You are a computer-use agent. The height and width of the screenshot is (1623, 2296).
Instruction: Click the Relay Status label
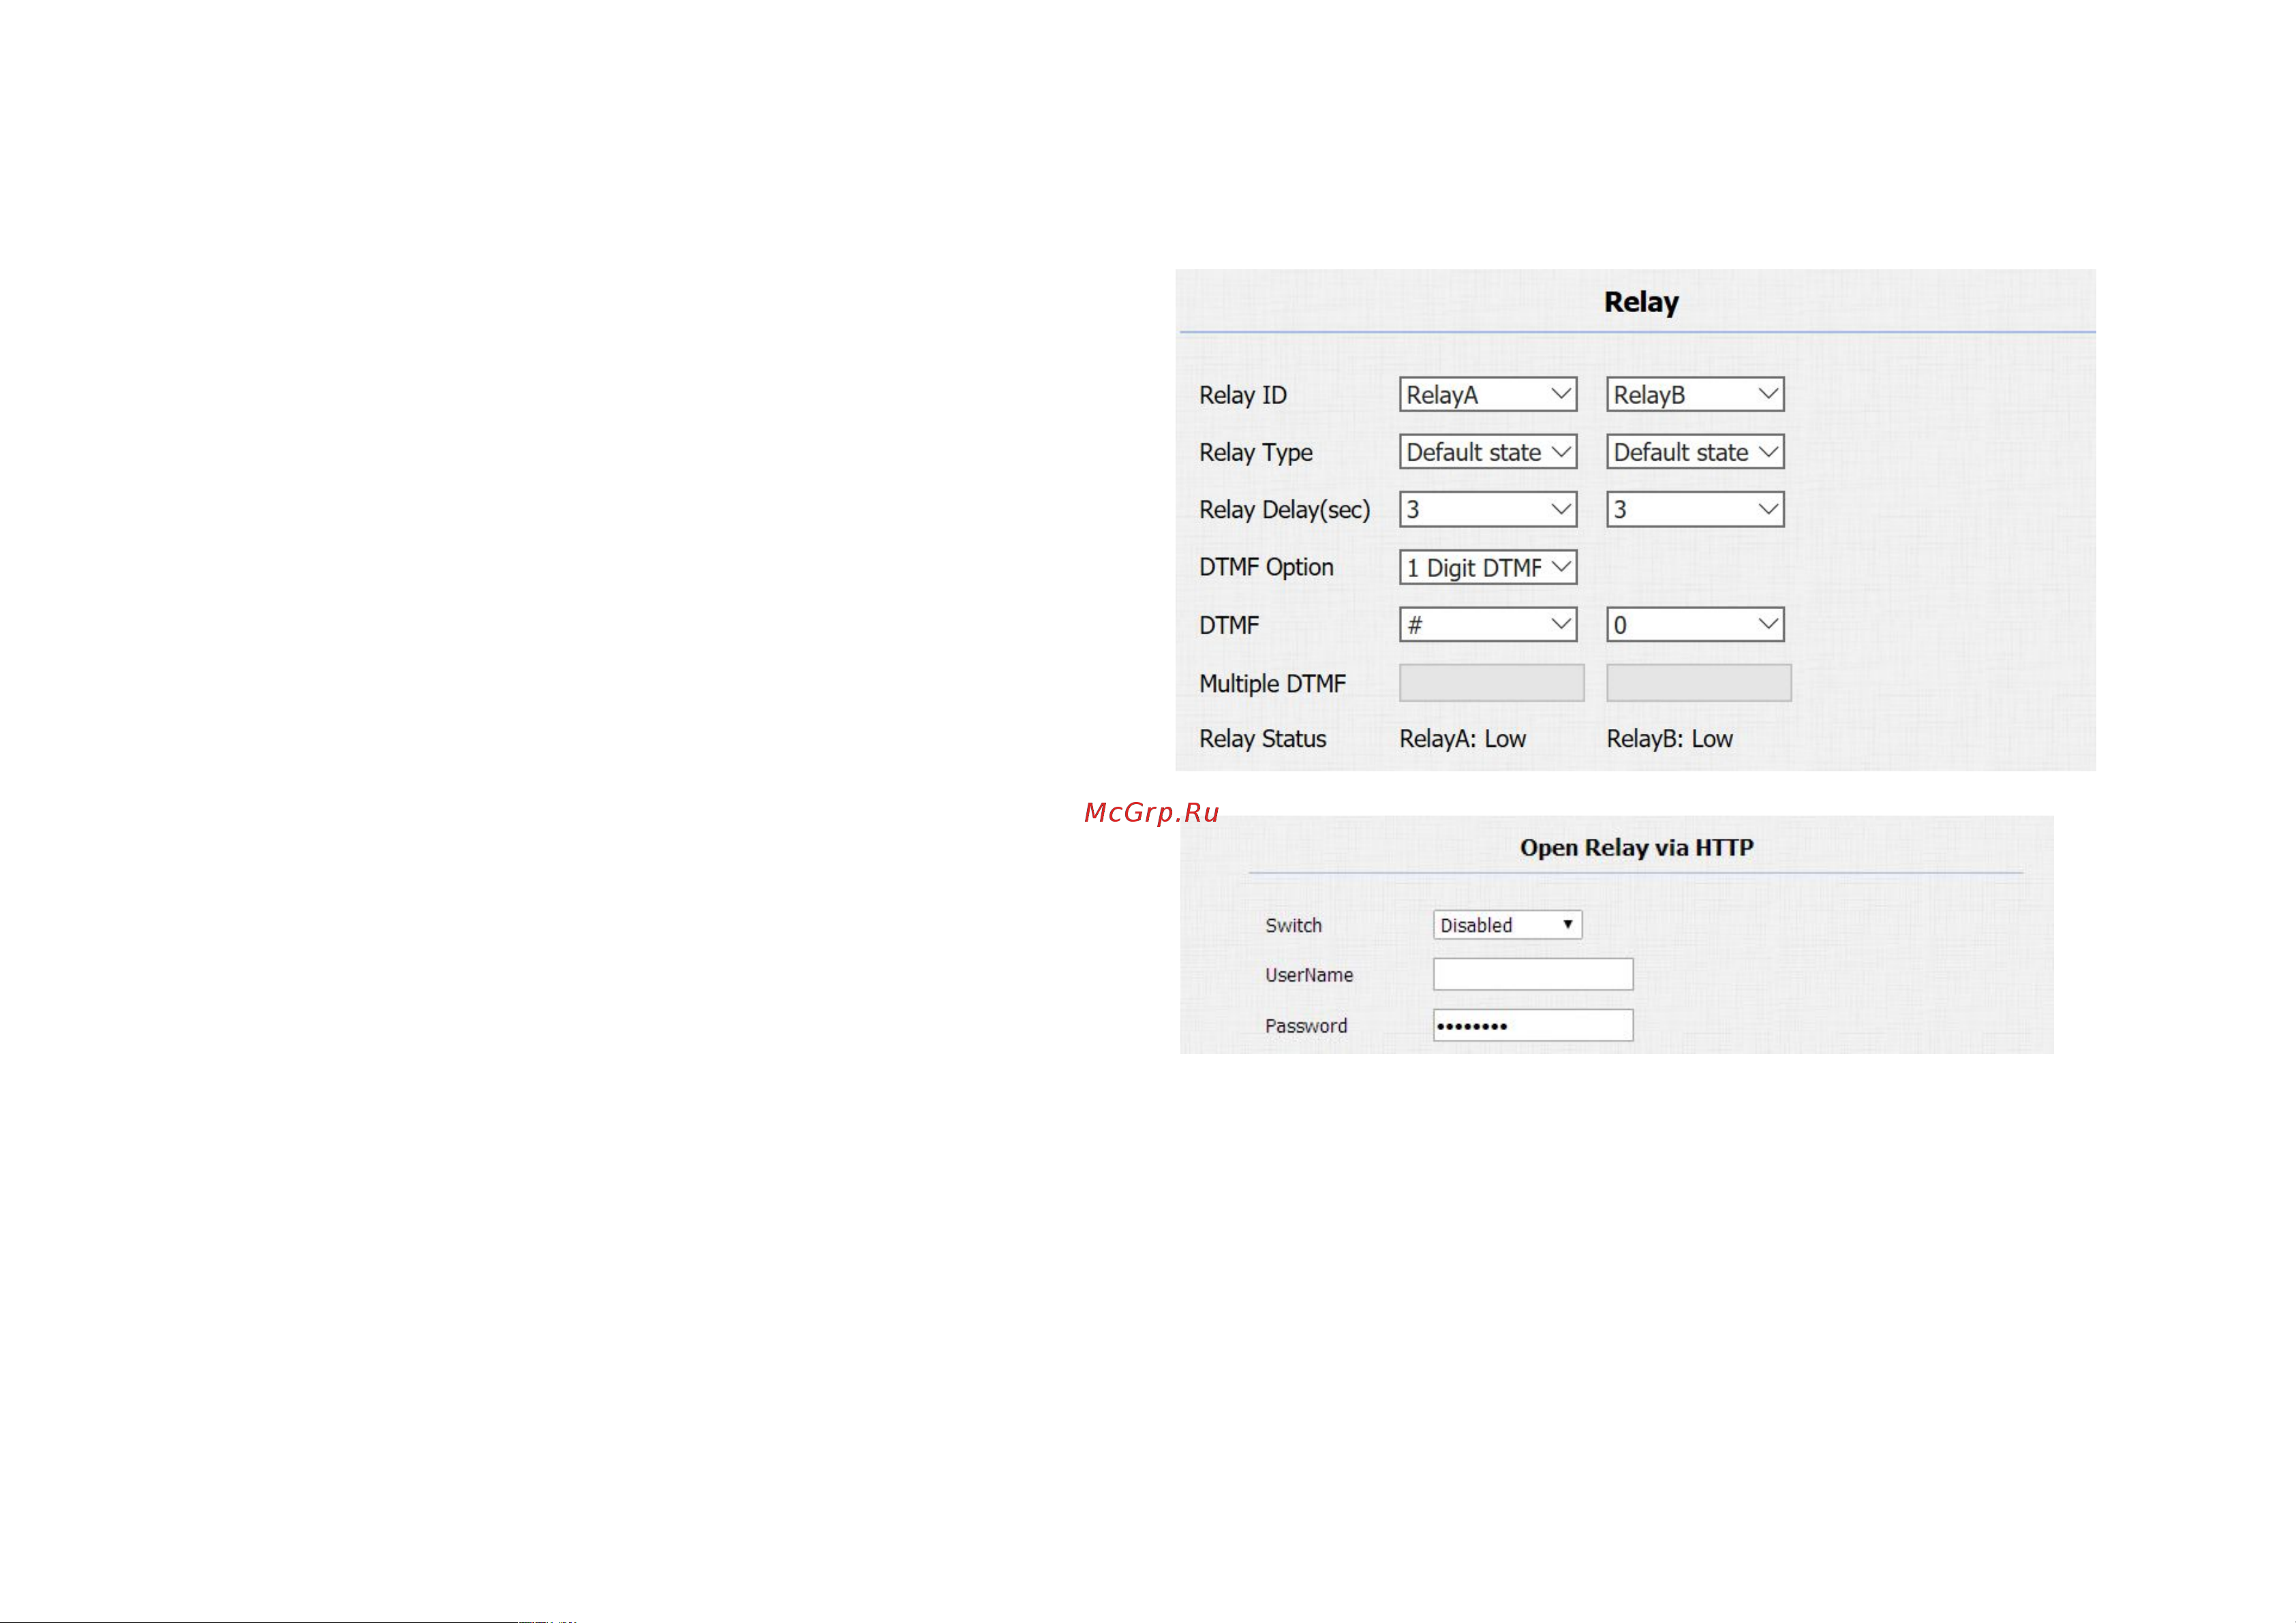tap(1262, 739)
